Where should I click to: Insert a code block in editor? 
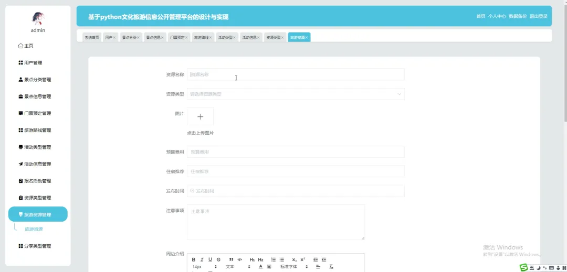[x=239, y=259]
